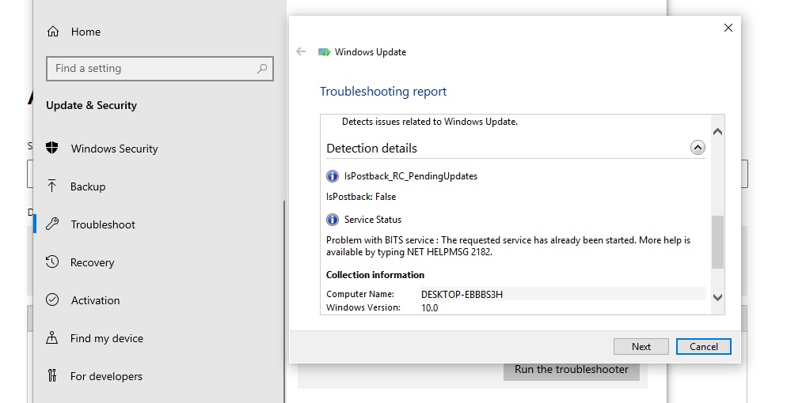Click the Home icon in Settings sidebar
This screenshot has height=403, width=806.
pyautogui.click(x=52, y=32)
